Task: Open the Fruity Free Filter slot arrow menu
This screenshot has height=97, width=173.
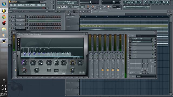Action: pos(130,39)
